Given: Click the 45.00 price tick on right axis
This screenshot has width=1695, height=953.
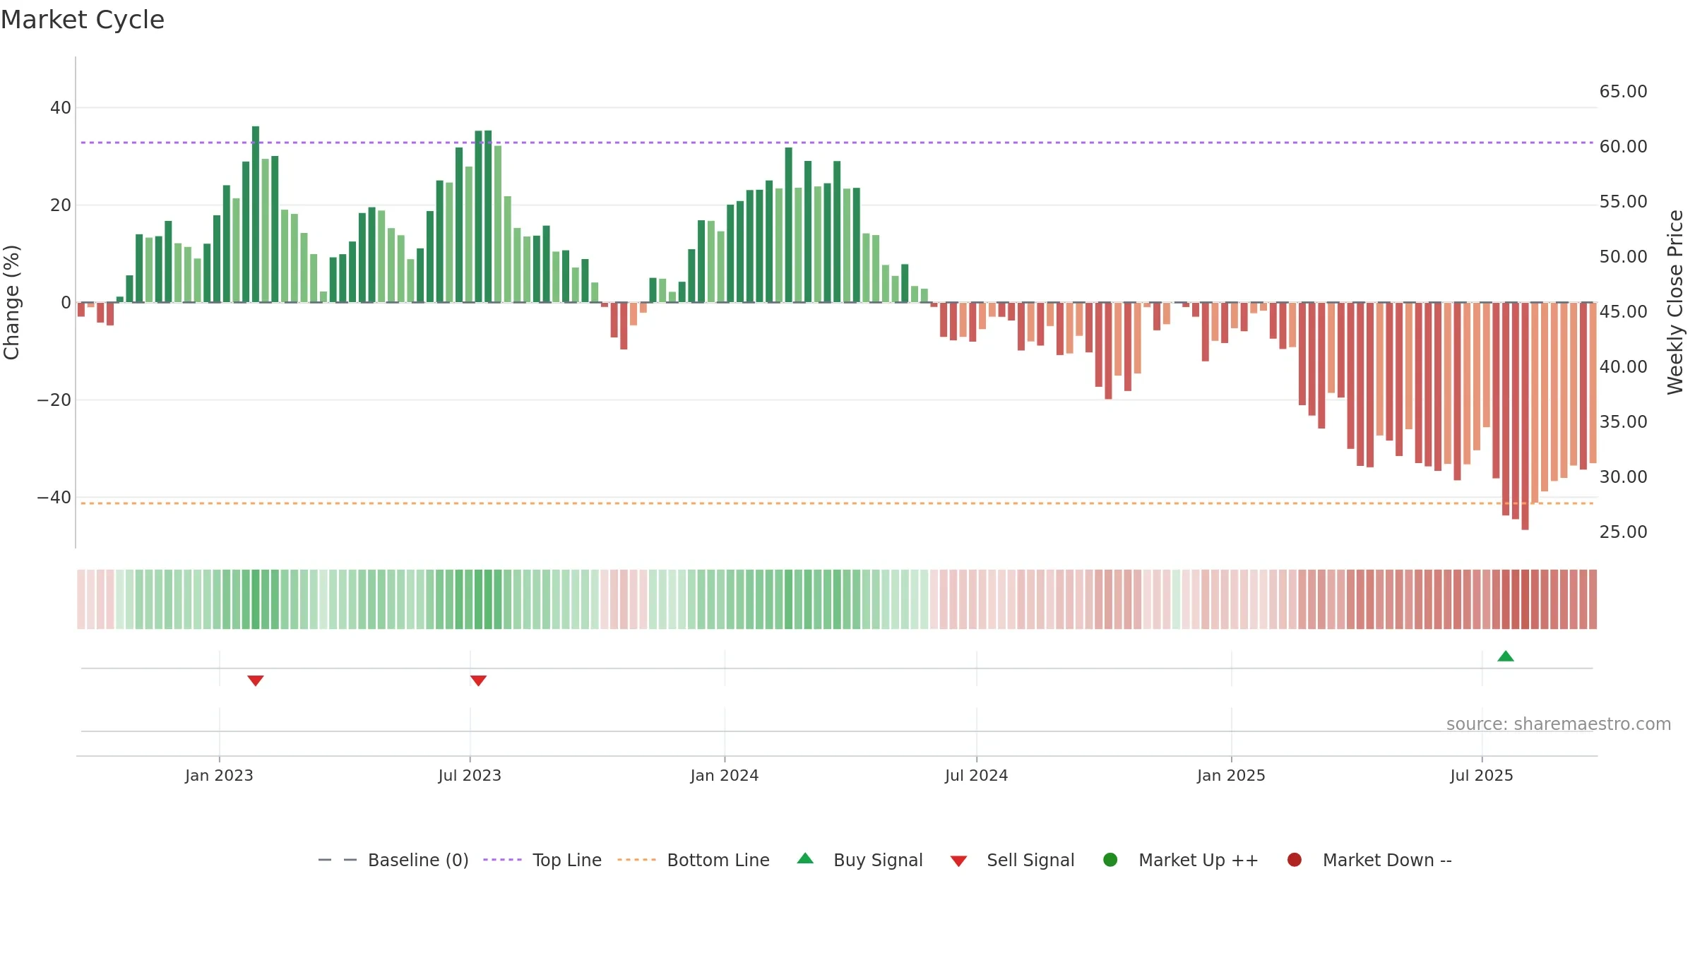Looking at the screenshot, I should click(x=1624, y=312).
